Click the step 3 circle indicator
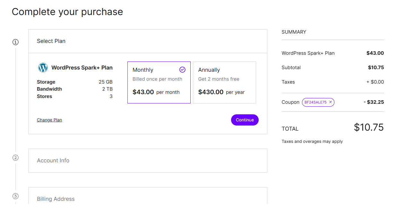 click(15, 196)
